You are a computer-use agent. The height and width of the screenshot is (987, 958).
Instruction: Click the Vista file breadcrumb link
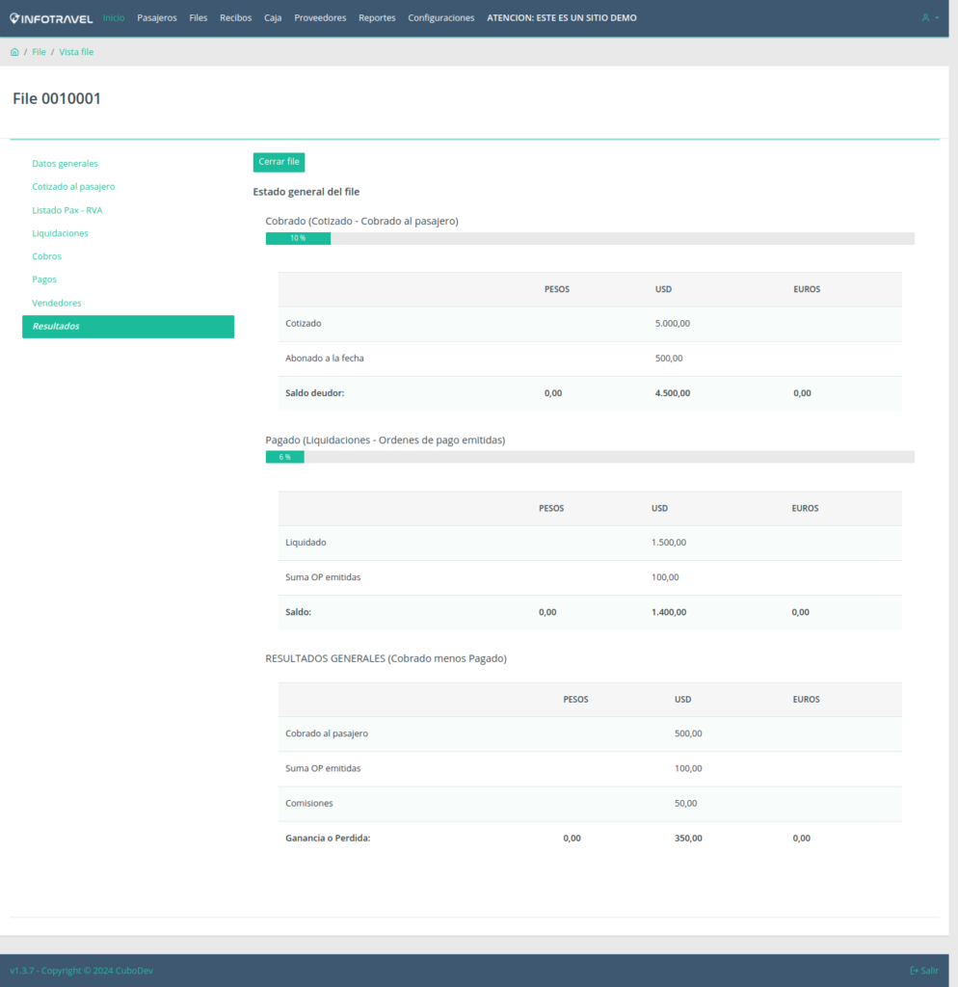pos(76,52)
